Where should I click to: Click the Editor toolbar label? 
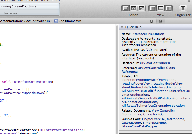pyautogui.click(x=133, y=15)
